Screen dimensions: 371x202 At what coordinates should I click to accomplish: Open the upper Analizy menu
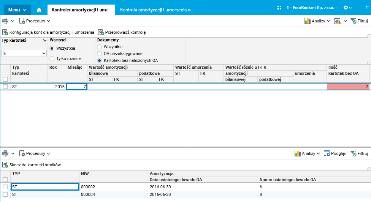point(317,21)
